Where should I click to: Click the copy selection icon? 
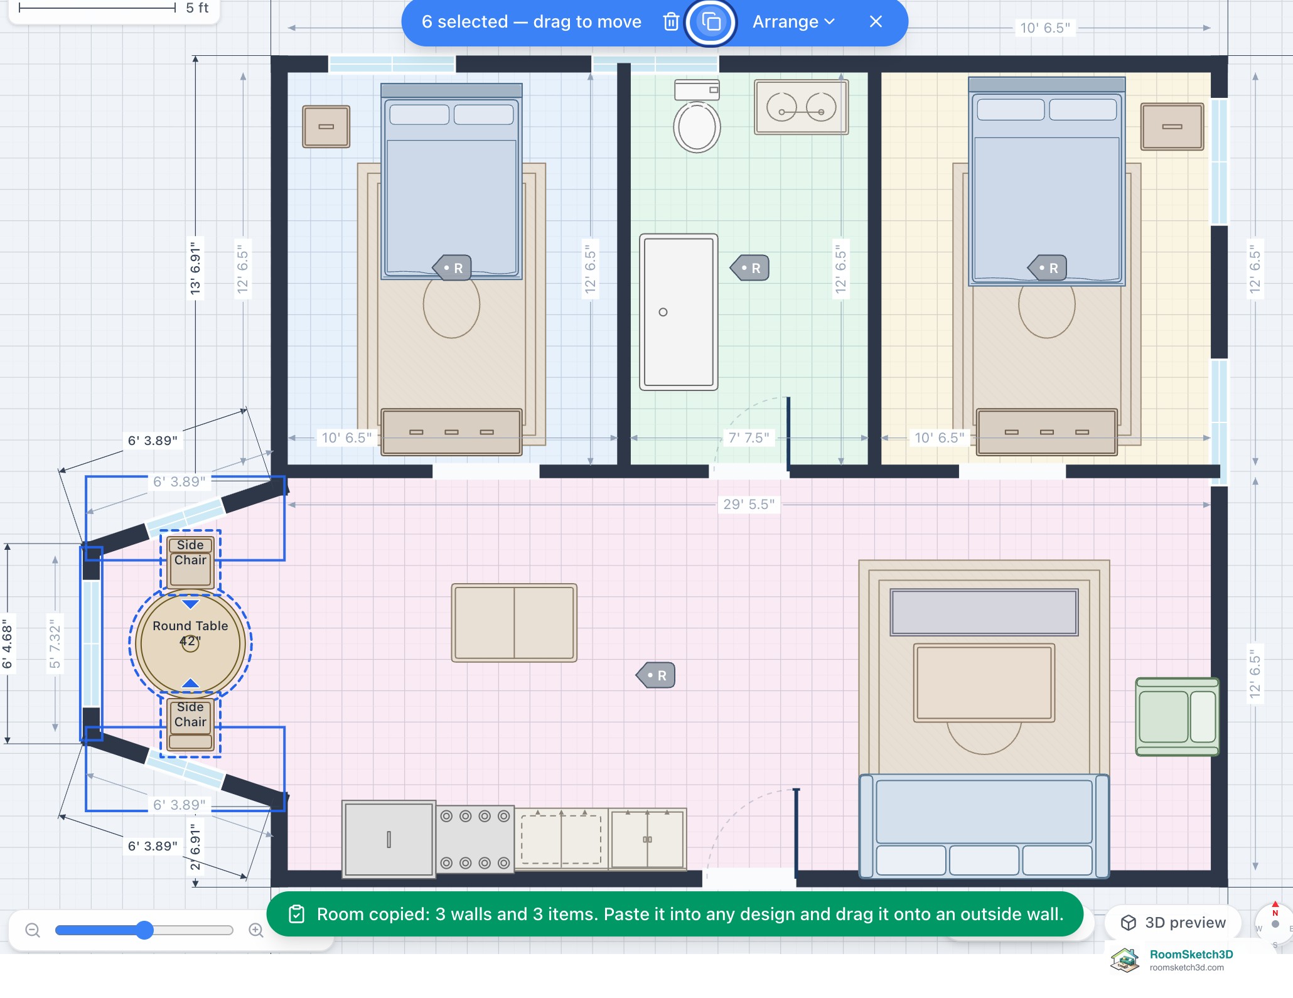(711, 22)
